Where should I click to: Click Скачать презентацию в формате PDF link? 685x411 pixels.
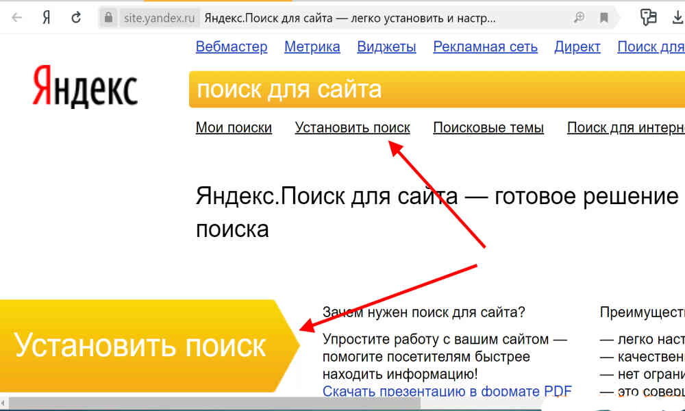447,391
